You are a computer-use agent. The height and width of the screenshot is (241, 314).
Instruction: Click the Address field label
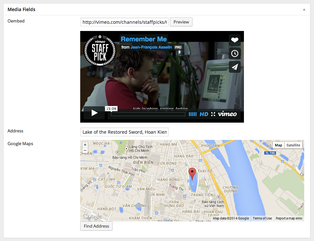15,131
